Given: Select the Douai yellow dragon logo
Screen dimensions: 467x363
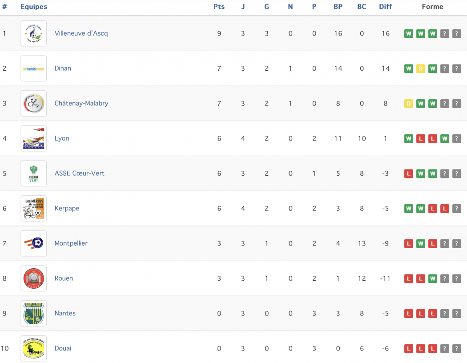Looking at the screenshot, I should tap(34, 348).
